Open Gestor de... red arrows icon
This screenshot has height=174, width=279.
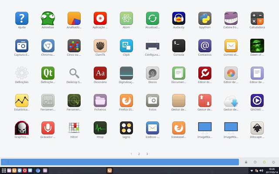tap(205, 100)
